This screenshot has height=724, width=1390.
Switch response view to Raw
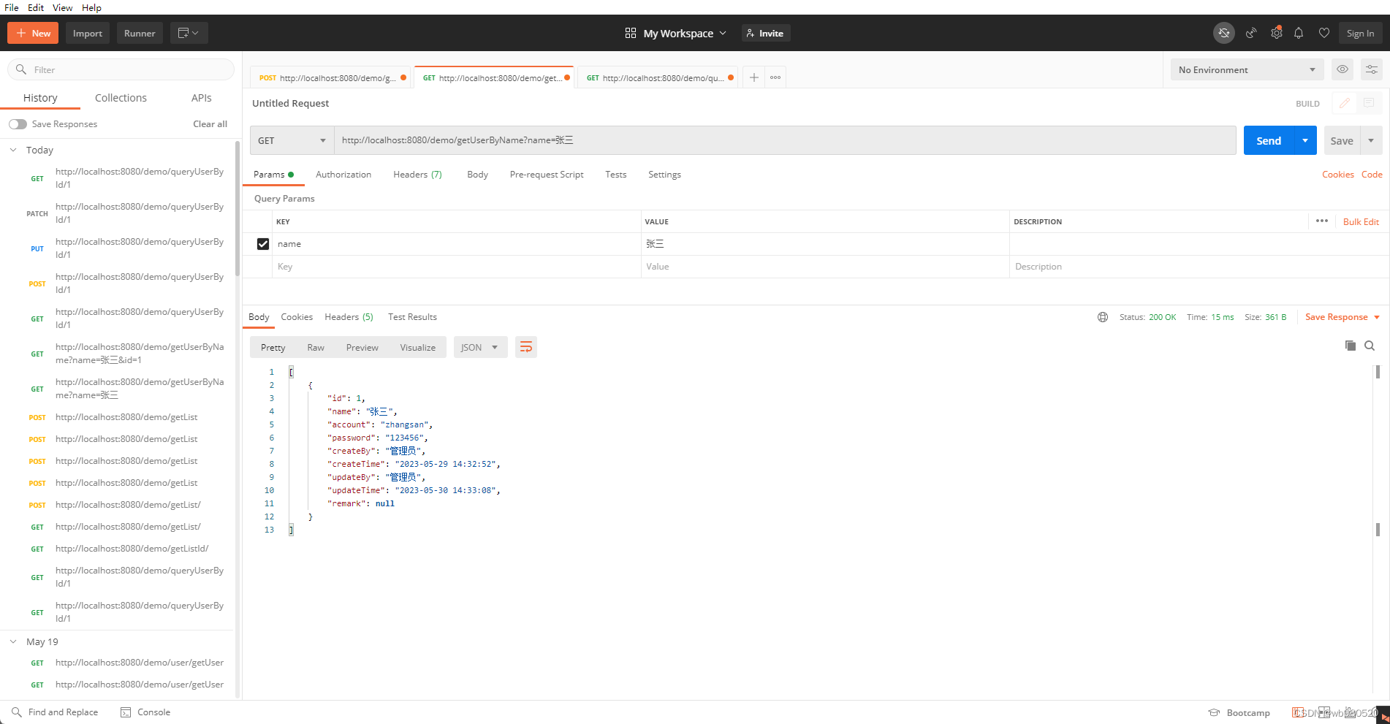(316, 347)
